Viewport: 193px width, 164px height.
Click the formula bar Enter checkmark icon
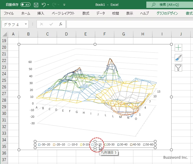point(51,24)
